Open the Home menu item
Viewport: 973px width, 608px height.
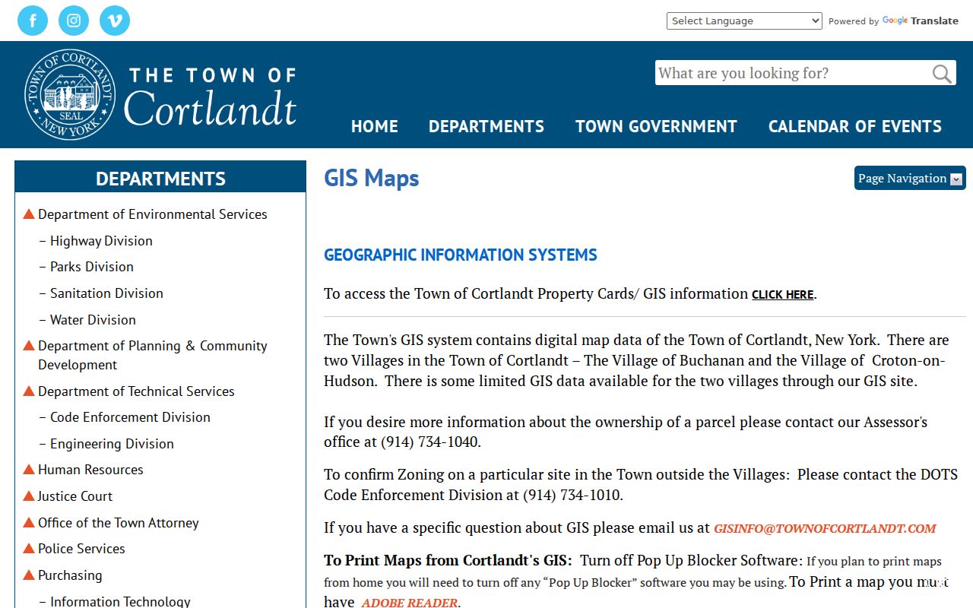click(375, 126)
